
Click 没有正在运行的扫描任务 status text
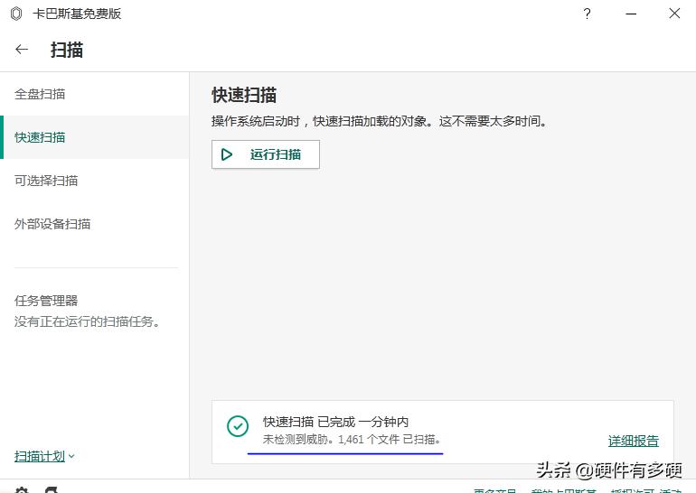pos(87,321)
